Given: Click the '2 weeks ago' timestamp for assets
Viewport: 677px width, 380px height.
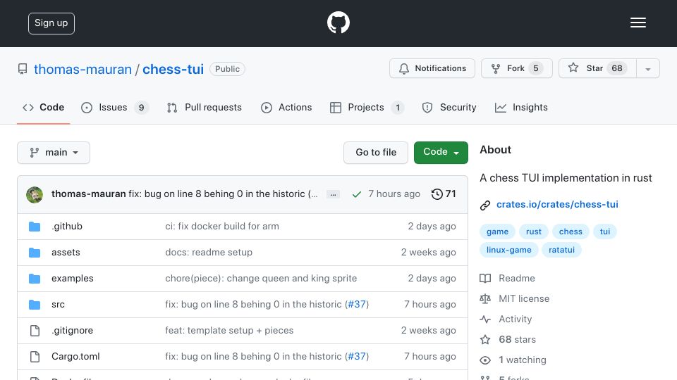Looking at the screenshot, I should coord(428,253).
